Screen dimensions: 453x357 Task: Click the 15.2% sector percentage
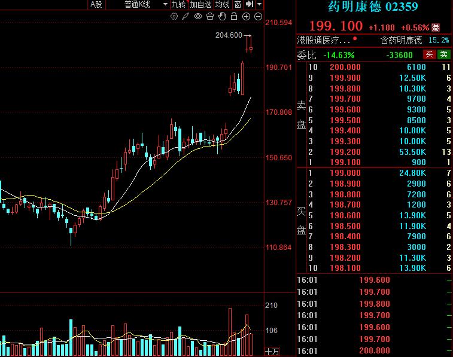(x=439, y=41)
